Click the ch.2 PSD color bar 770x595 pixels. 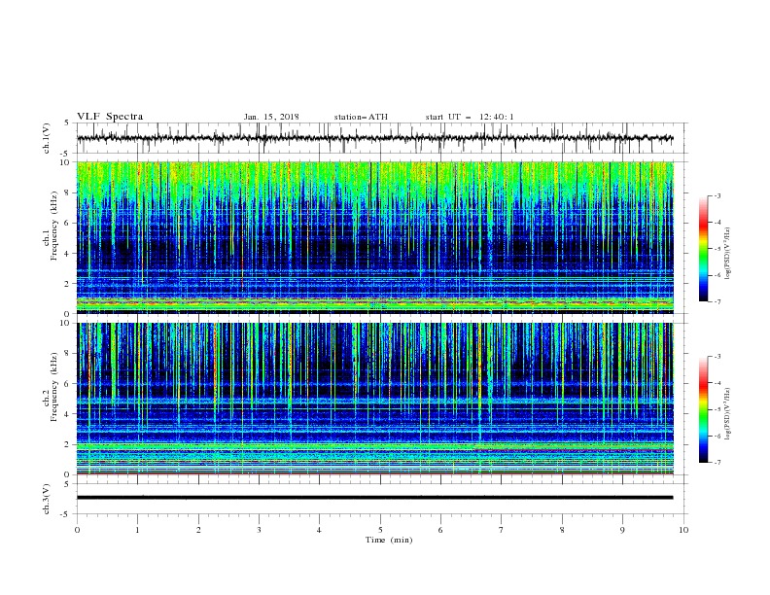[704, 409]
